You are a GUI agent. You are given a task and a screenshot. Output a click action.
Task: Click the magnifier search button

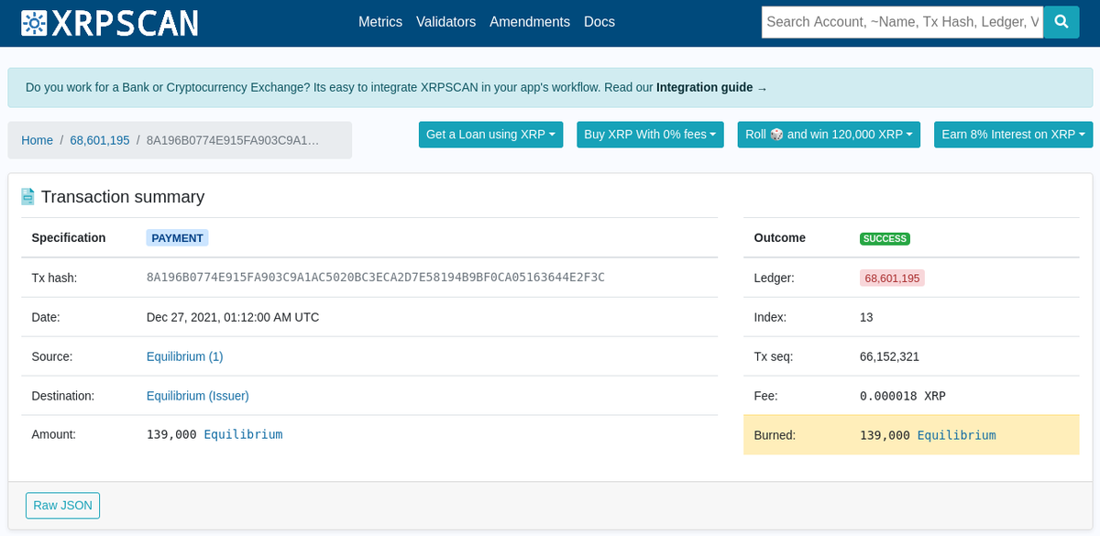[1061, 22]
